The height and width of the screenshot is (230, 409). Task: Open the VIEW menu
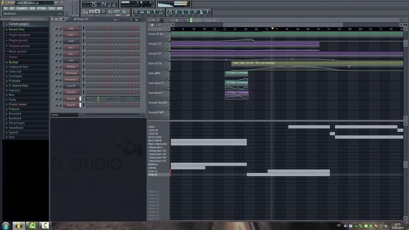(32, 8)
